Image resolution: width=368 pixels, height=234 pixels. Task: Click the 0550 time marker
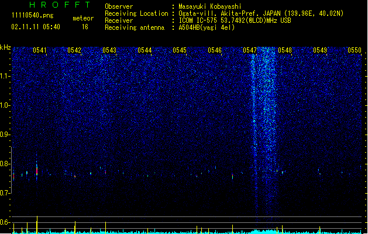(355, 50)
